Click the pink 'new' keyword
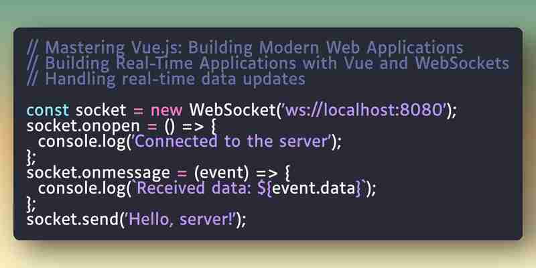Viewport: 536px width, 268px height. [167, 111]
